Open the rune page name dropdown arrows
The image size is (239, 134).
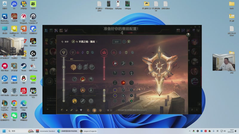(96, 42)
